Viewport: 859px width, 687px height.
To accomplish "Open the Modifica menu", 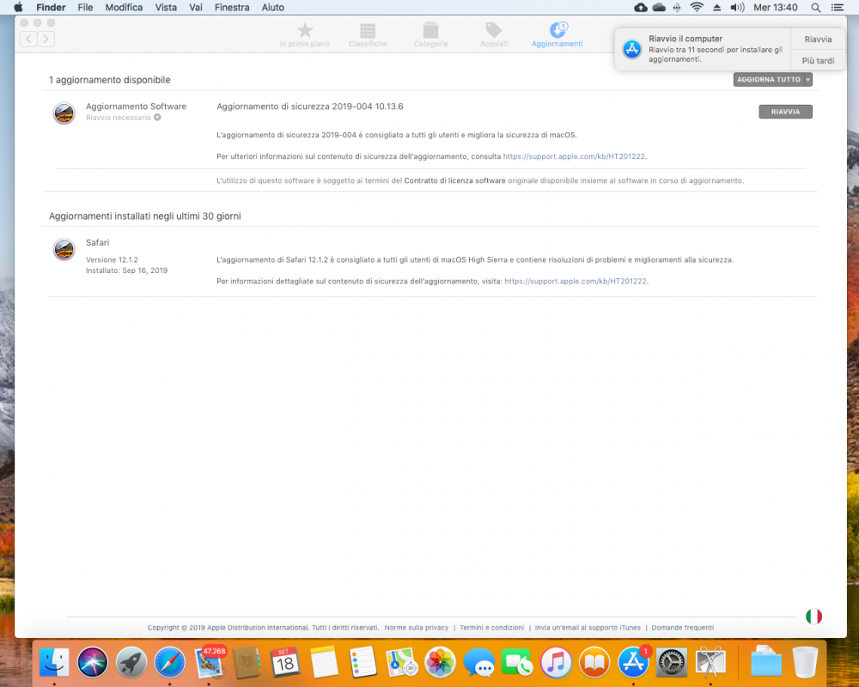I will coord(124,7).
